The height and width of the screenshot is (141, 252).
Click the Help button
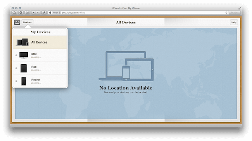click(x=234, y=22)
